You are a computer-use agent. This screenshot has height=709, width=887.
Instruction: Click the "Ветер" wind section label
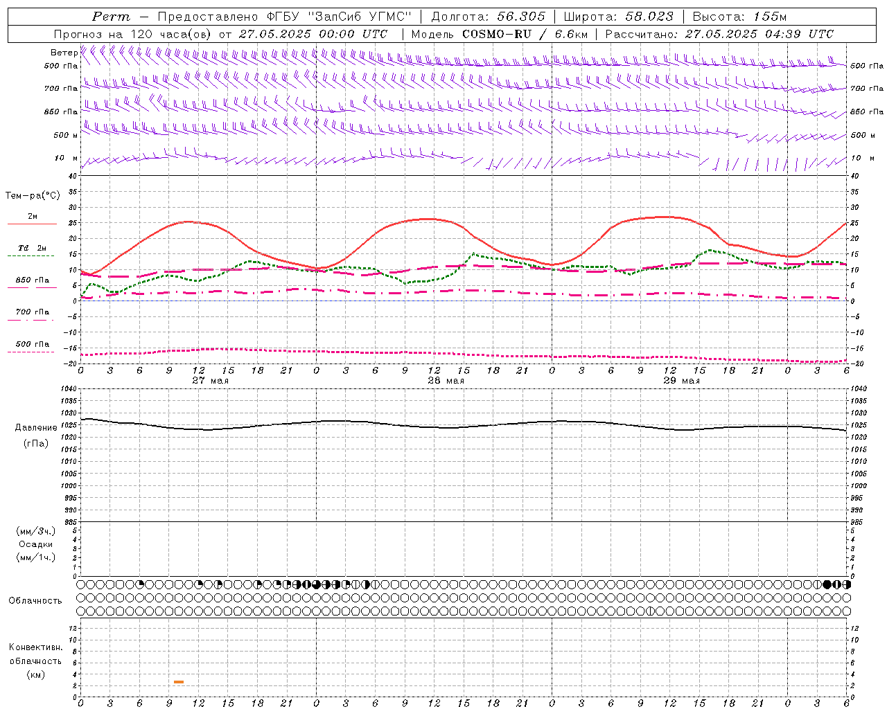64,53
